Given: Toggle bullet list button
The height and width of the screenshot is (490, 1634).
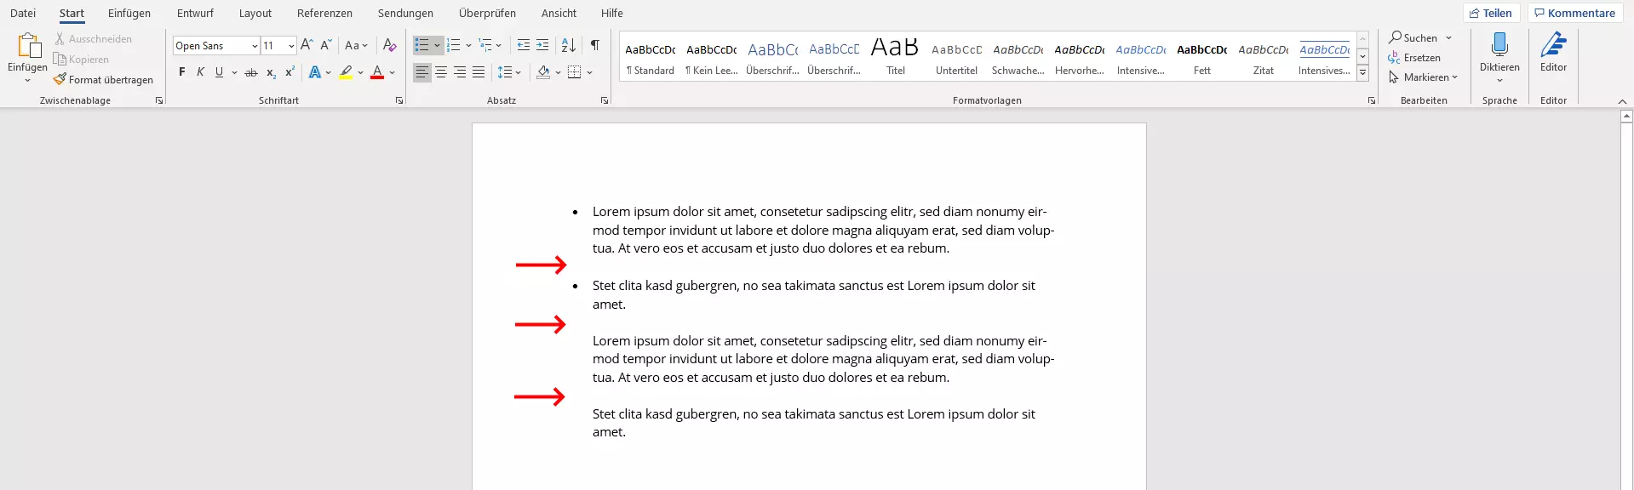Looking at the screenshot, I should [x=422, y=45].
